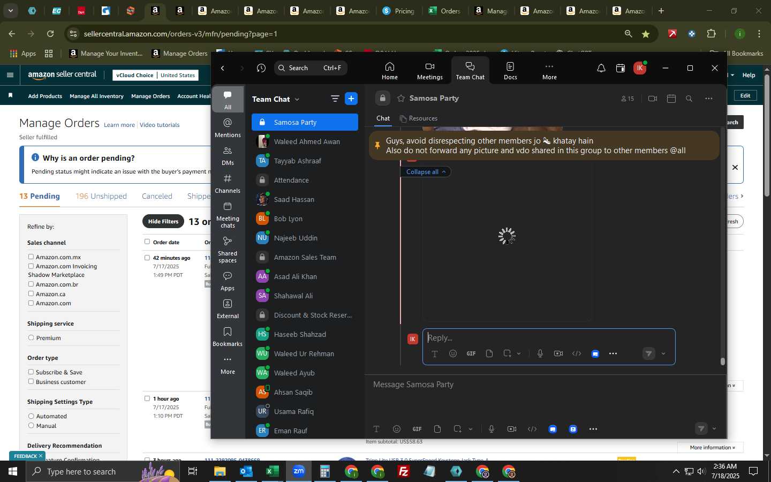
Task: Open Zoom history clock icon
Action: 261,68
